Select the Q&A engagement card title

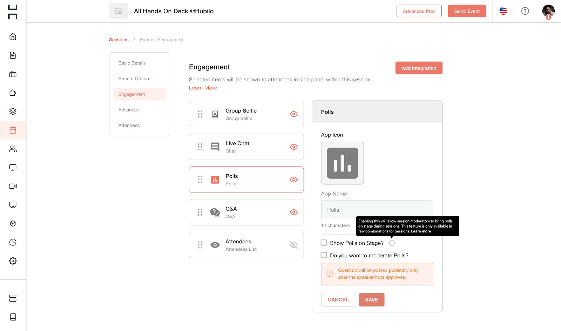point(231,209)
